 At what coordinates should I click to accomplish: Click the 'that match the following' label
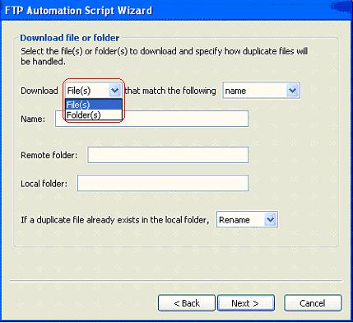tap(170, 91)
